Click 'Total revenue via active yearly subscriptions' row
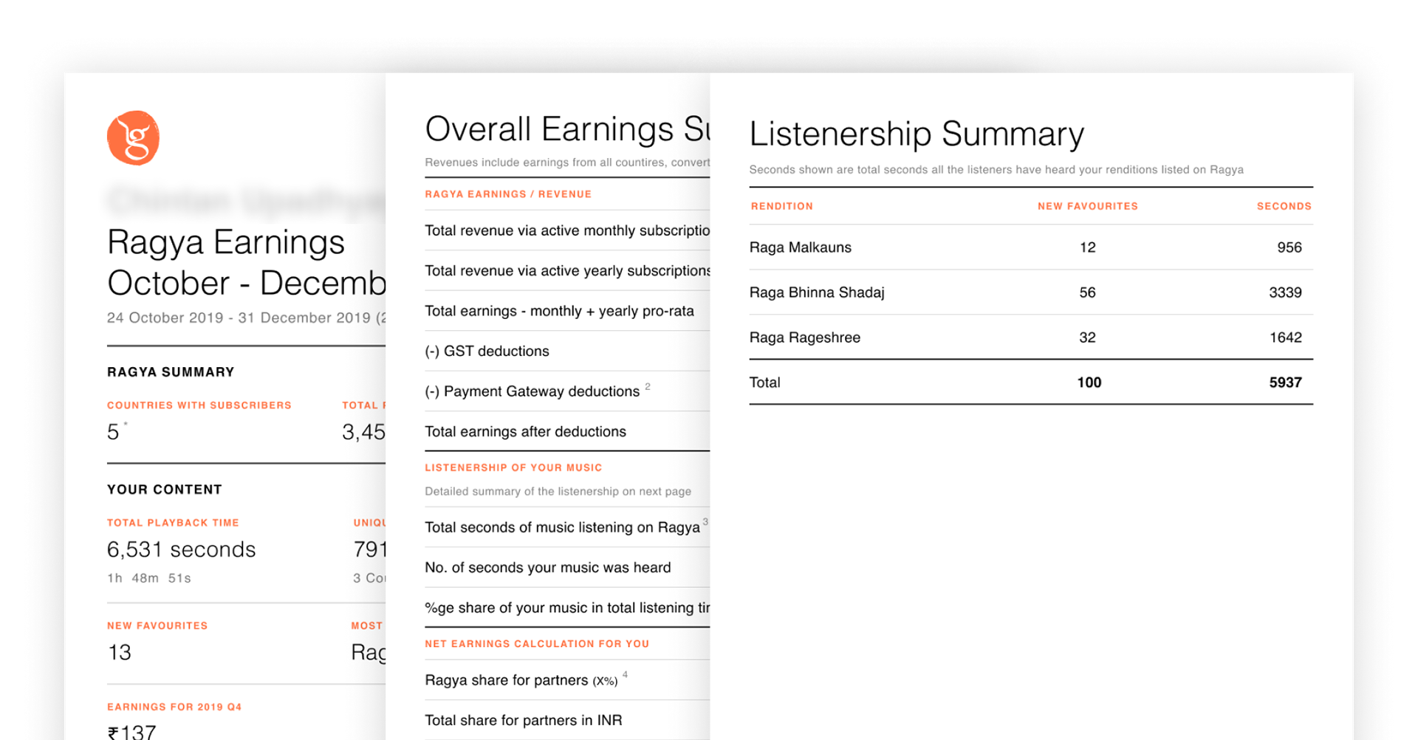Screen dimensions: 1418x740 pos(567,270)
